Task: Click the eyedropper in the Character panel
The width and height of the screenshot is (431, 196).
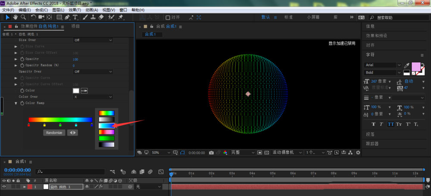Action: tap(406, 65)
